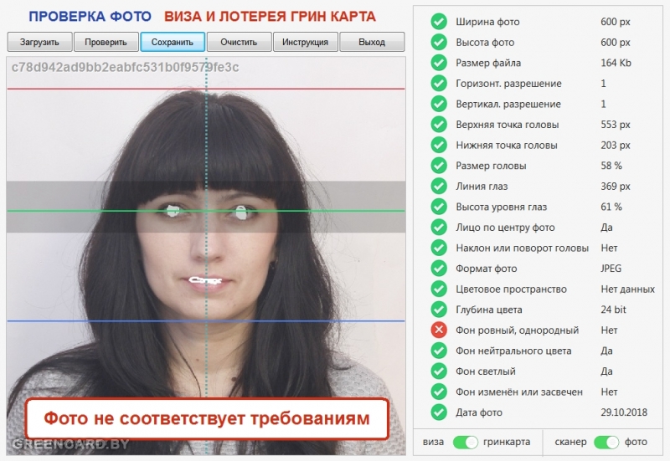Screen dimensions: 670x461
Task: Exit via the Выход button
Action: [x=372, y=42]
